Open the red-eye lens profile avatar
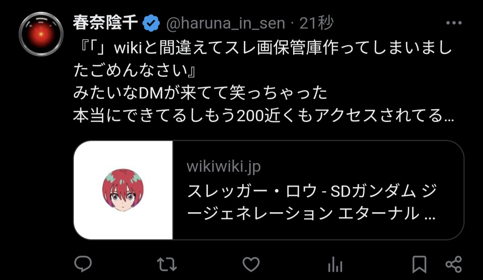The width and height of the screenshot is (483, 280). (41, 34)
